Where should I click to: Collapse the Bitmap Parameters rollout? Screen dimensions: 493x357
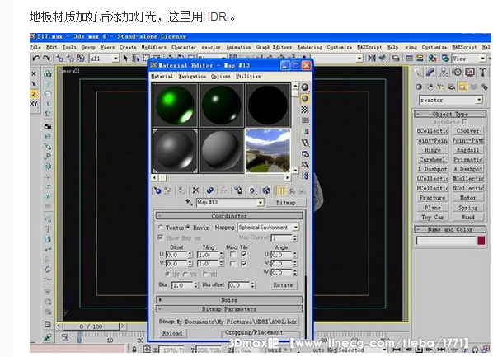click(229, 309)
